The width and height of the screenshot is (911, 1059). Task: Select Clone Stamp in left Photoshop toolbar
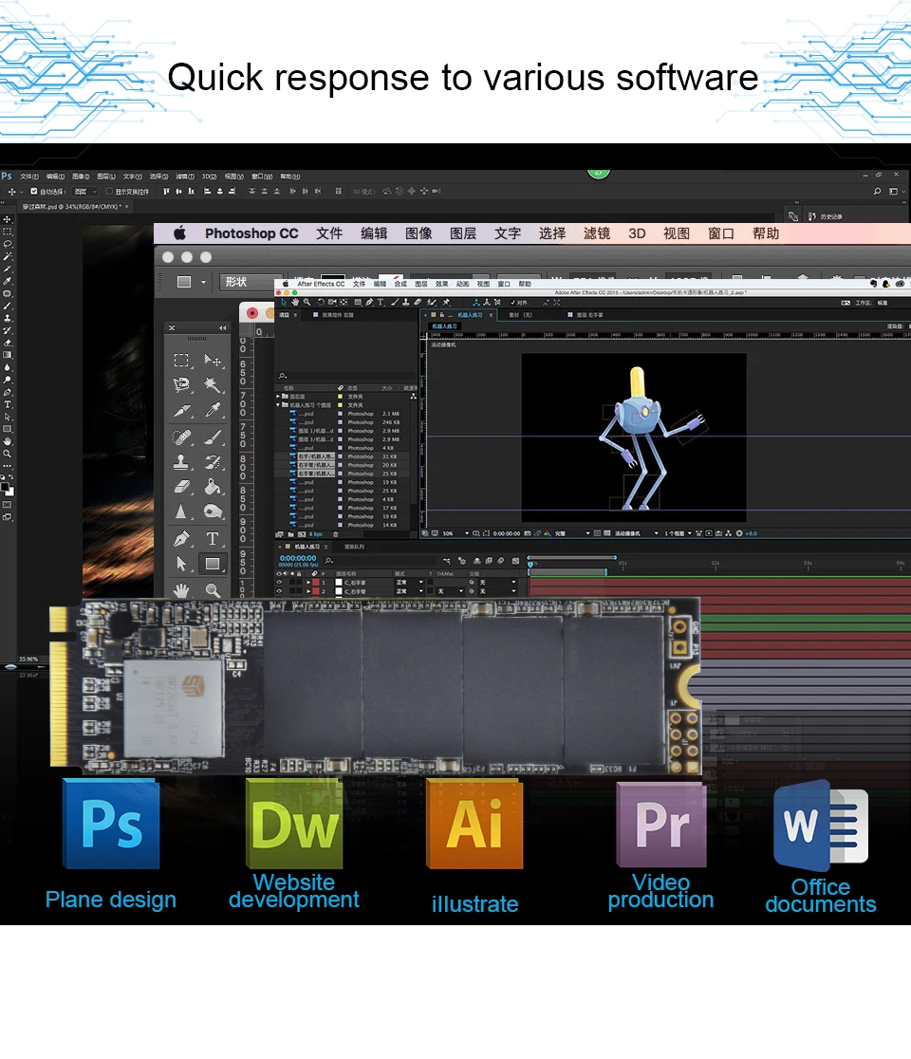click(8, 318)
